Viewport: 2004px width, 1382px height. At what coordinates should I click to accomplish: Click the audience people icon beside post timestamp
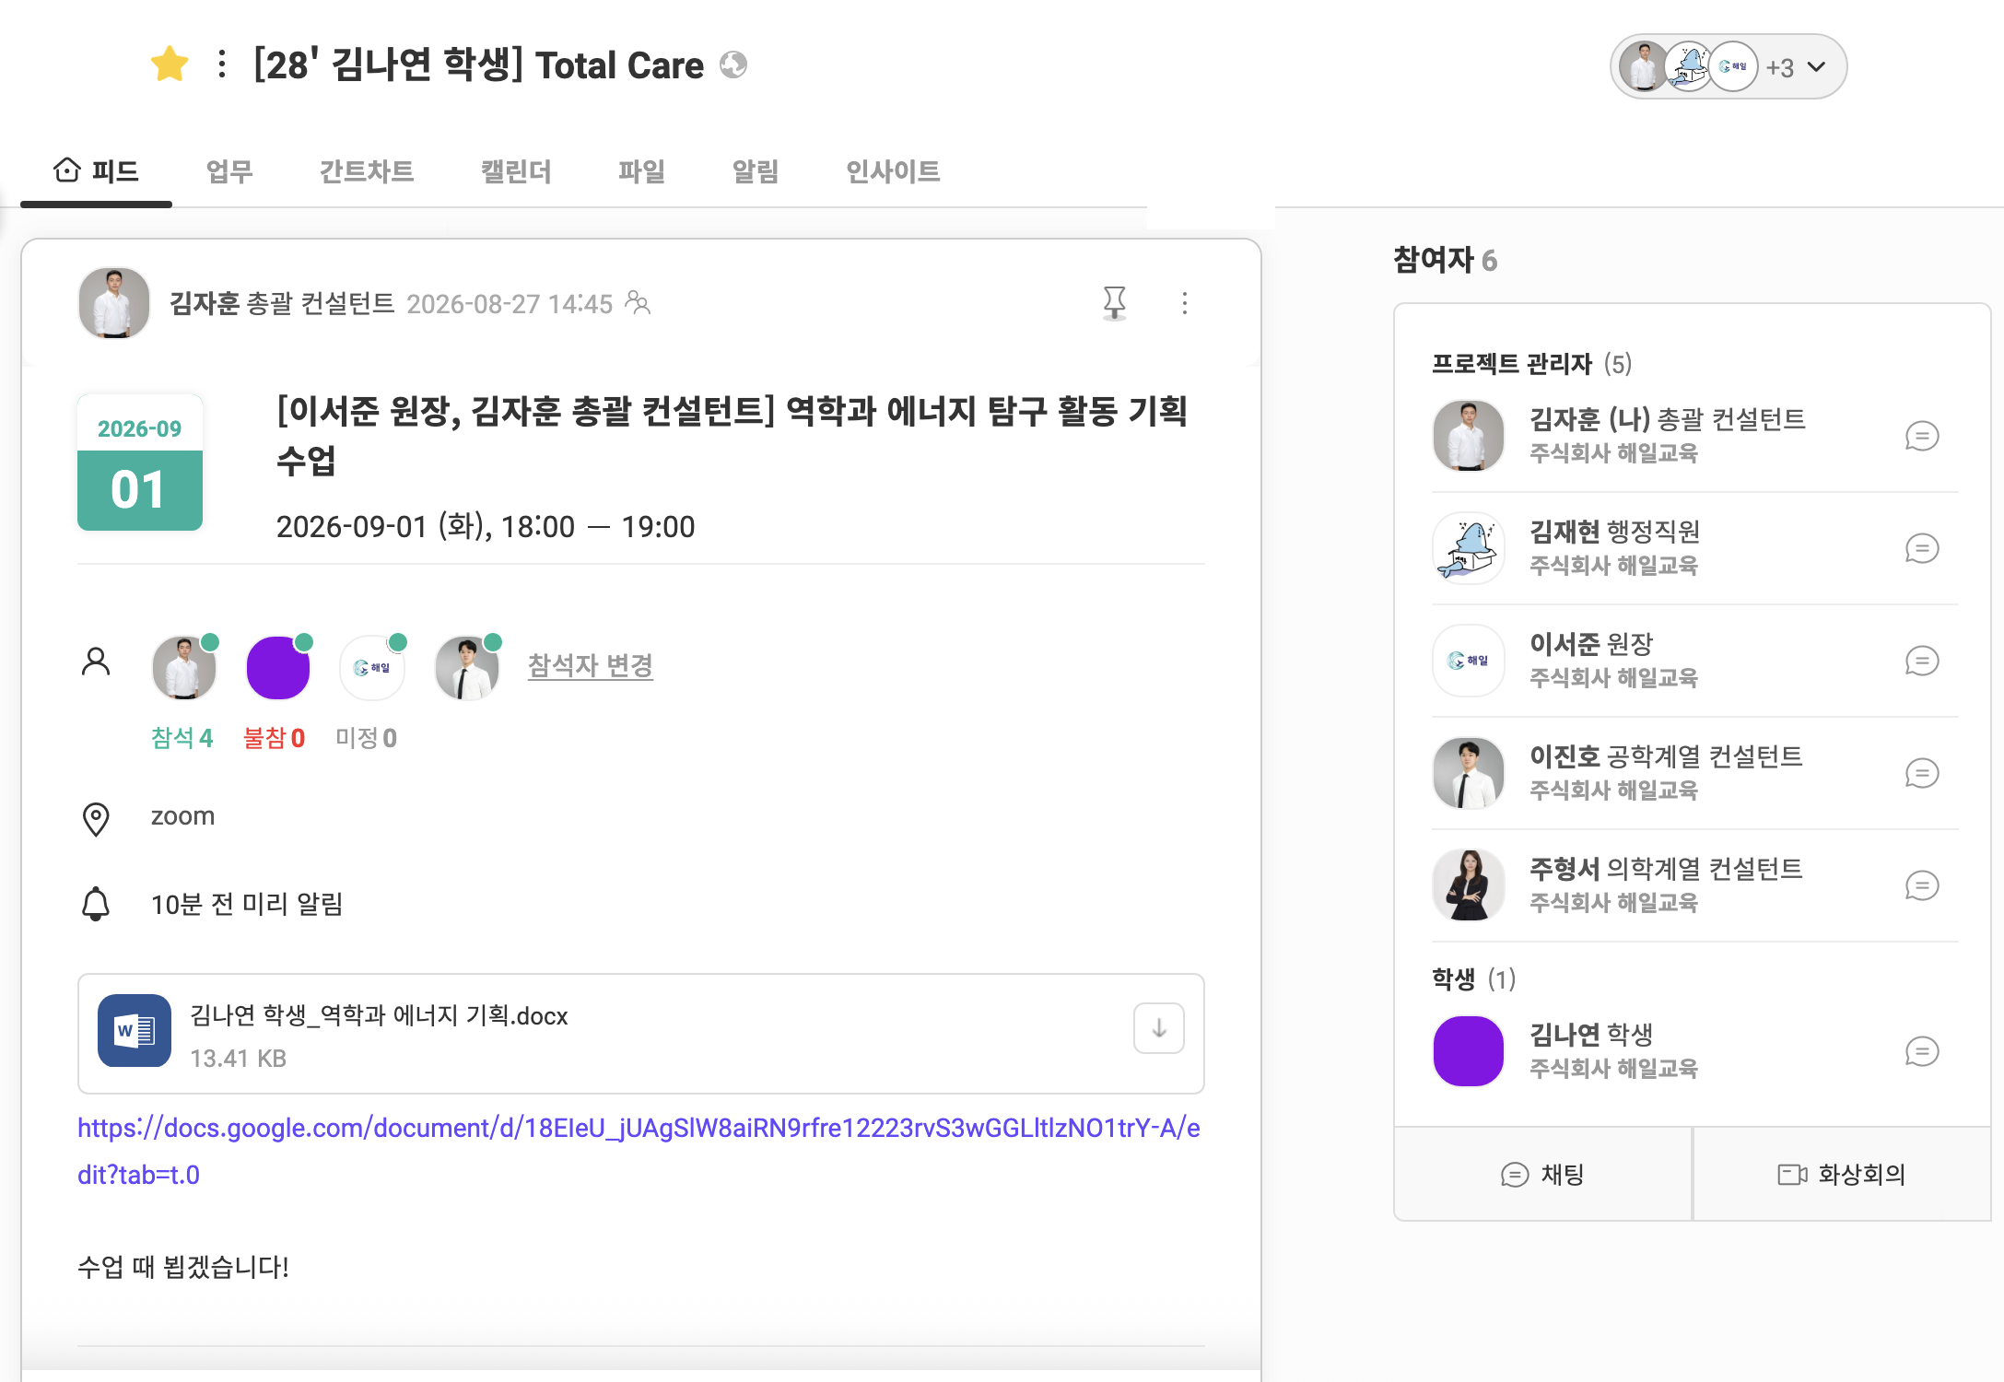pos(638,302)
